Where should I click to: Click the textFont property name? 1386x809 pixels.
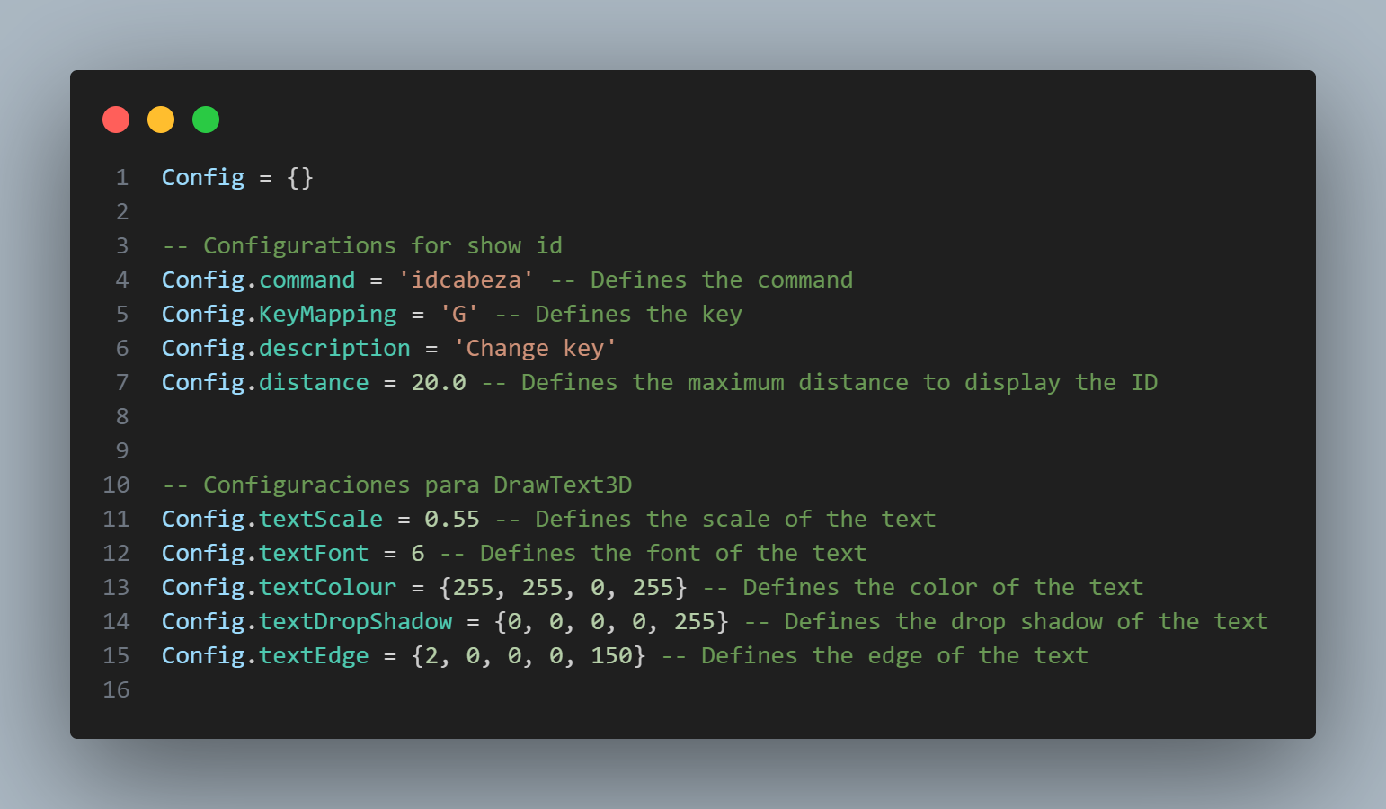point(314,554)
